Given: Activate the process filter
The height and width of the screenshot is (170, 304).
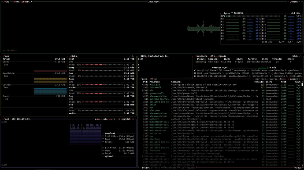Looking at the screenshot, I should [x=154, y=79].
